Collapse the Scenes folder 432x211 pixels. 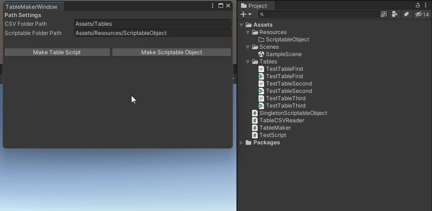click(248, 47)
